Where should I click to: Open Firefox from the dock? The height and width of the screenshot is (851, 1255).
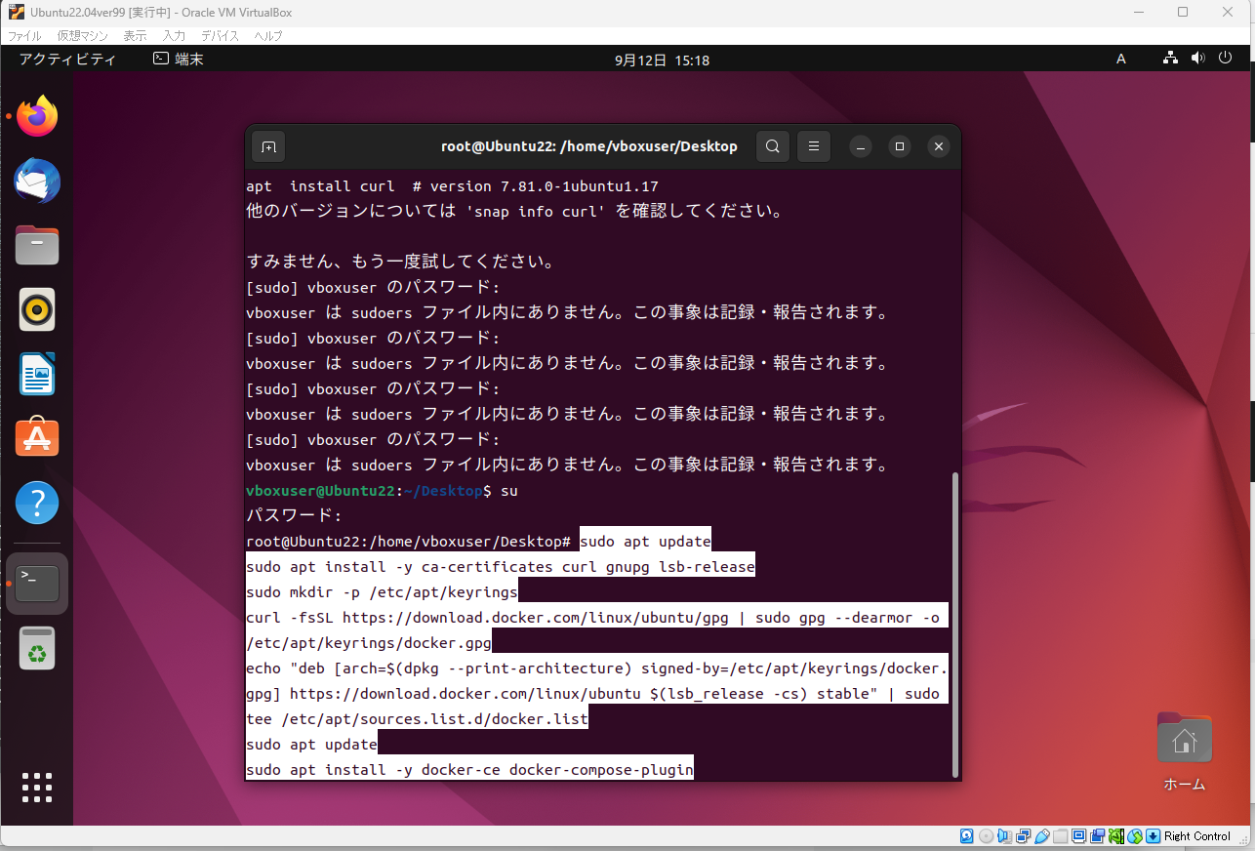pyautogui.click(x=36, y=116)
